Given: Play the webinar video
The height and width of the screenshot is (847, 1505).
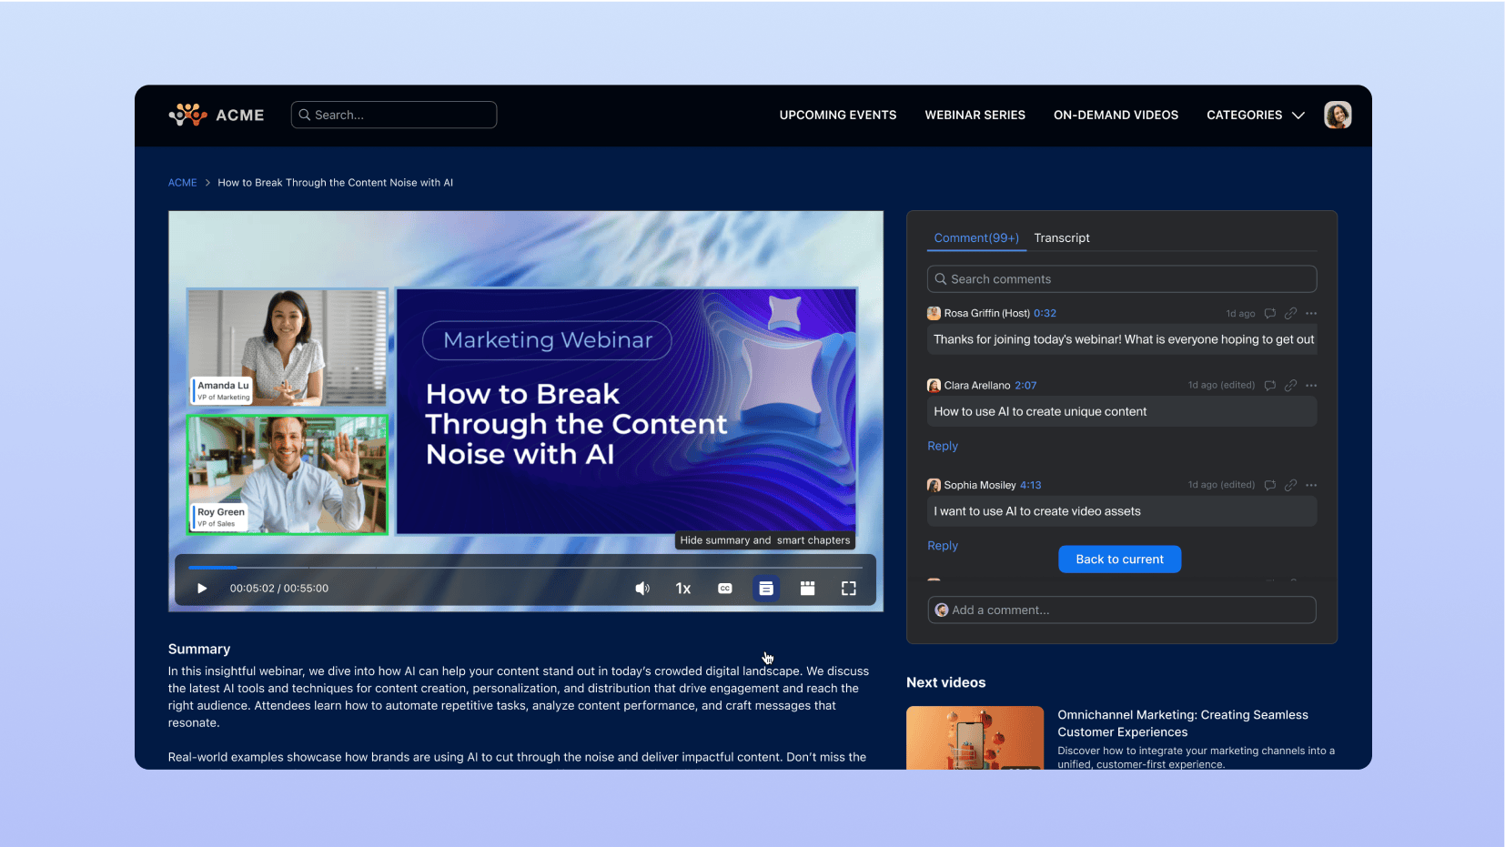Looking at the screenshot, I should [x=202, y=589].
